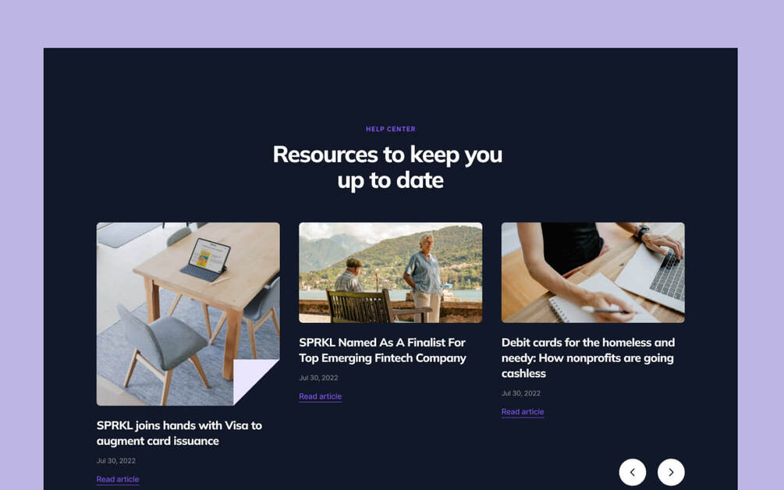The height and width of the screenshot is (490, 784).
Task: Click the previous arrow carousel button
Action: pos(632,472)
